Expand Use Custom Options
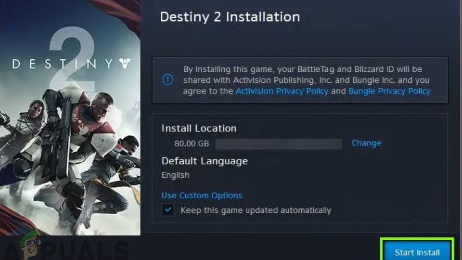This screenshot has height=260, width=462. pos(202,195)
